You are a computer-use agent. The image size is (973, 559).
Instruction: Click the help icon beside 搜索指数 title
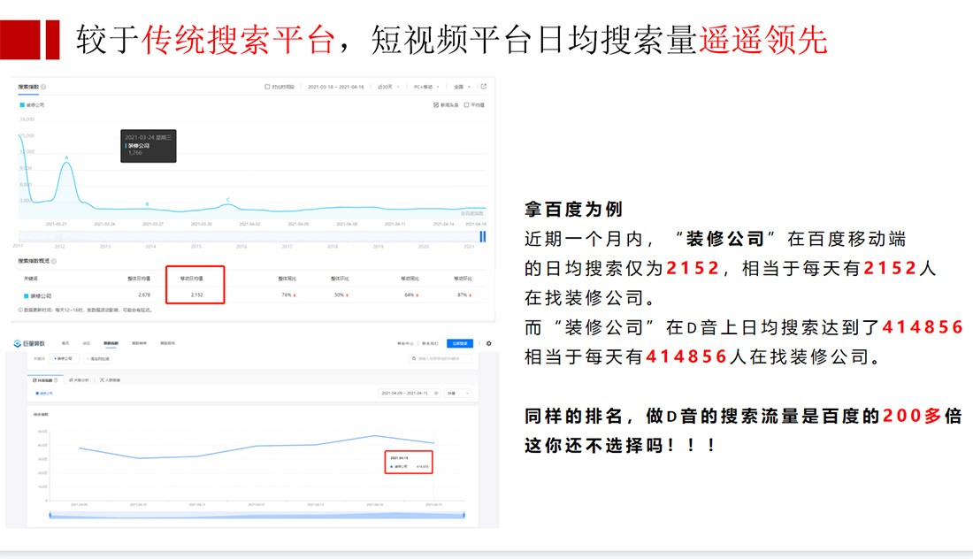(x=43, y=87)
